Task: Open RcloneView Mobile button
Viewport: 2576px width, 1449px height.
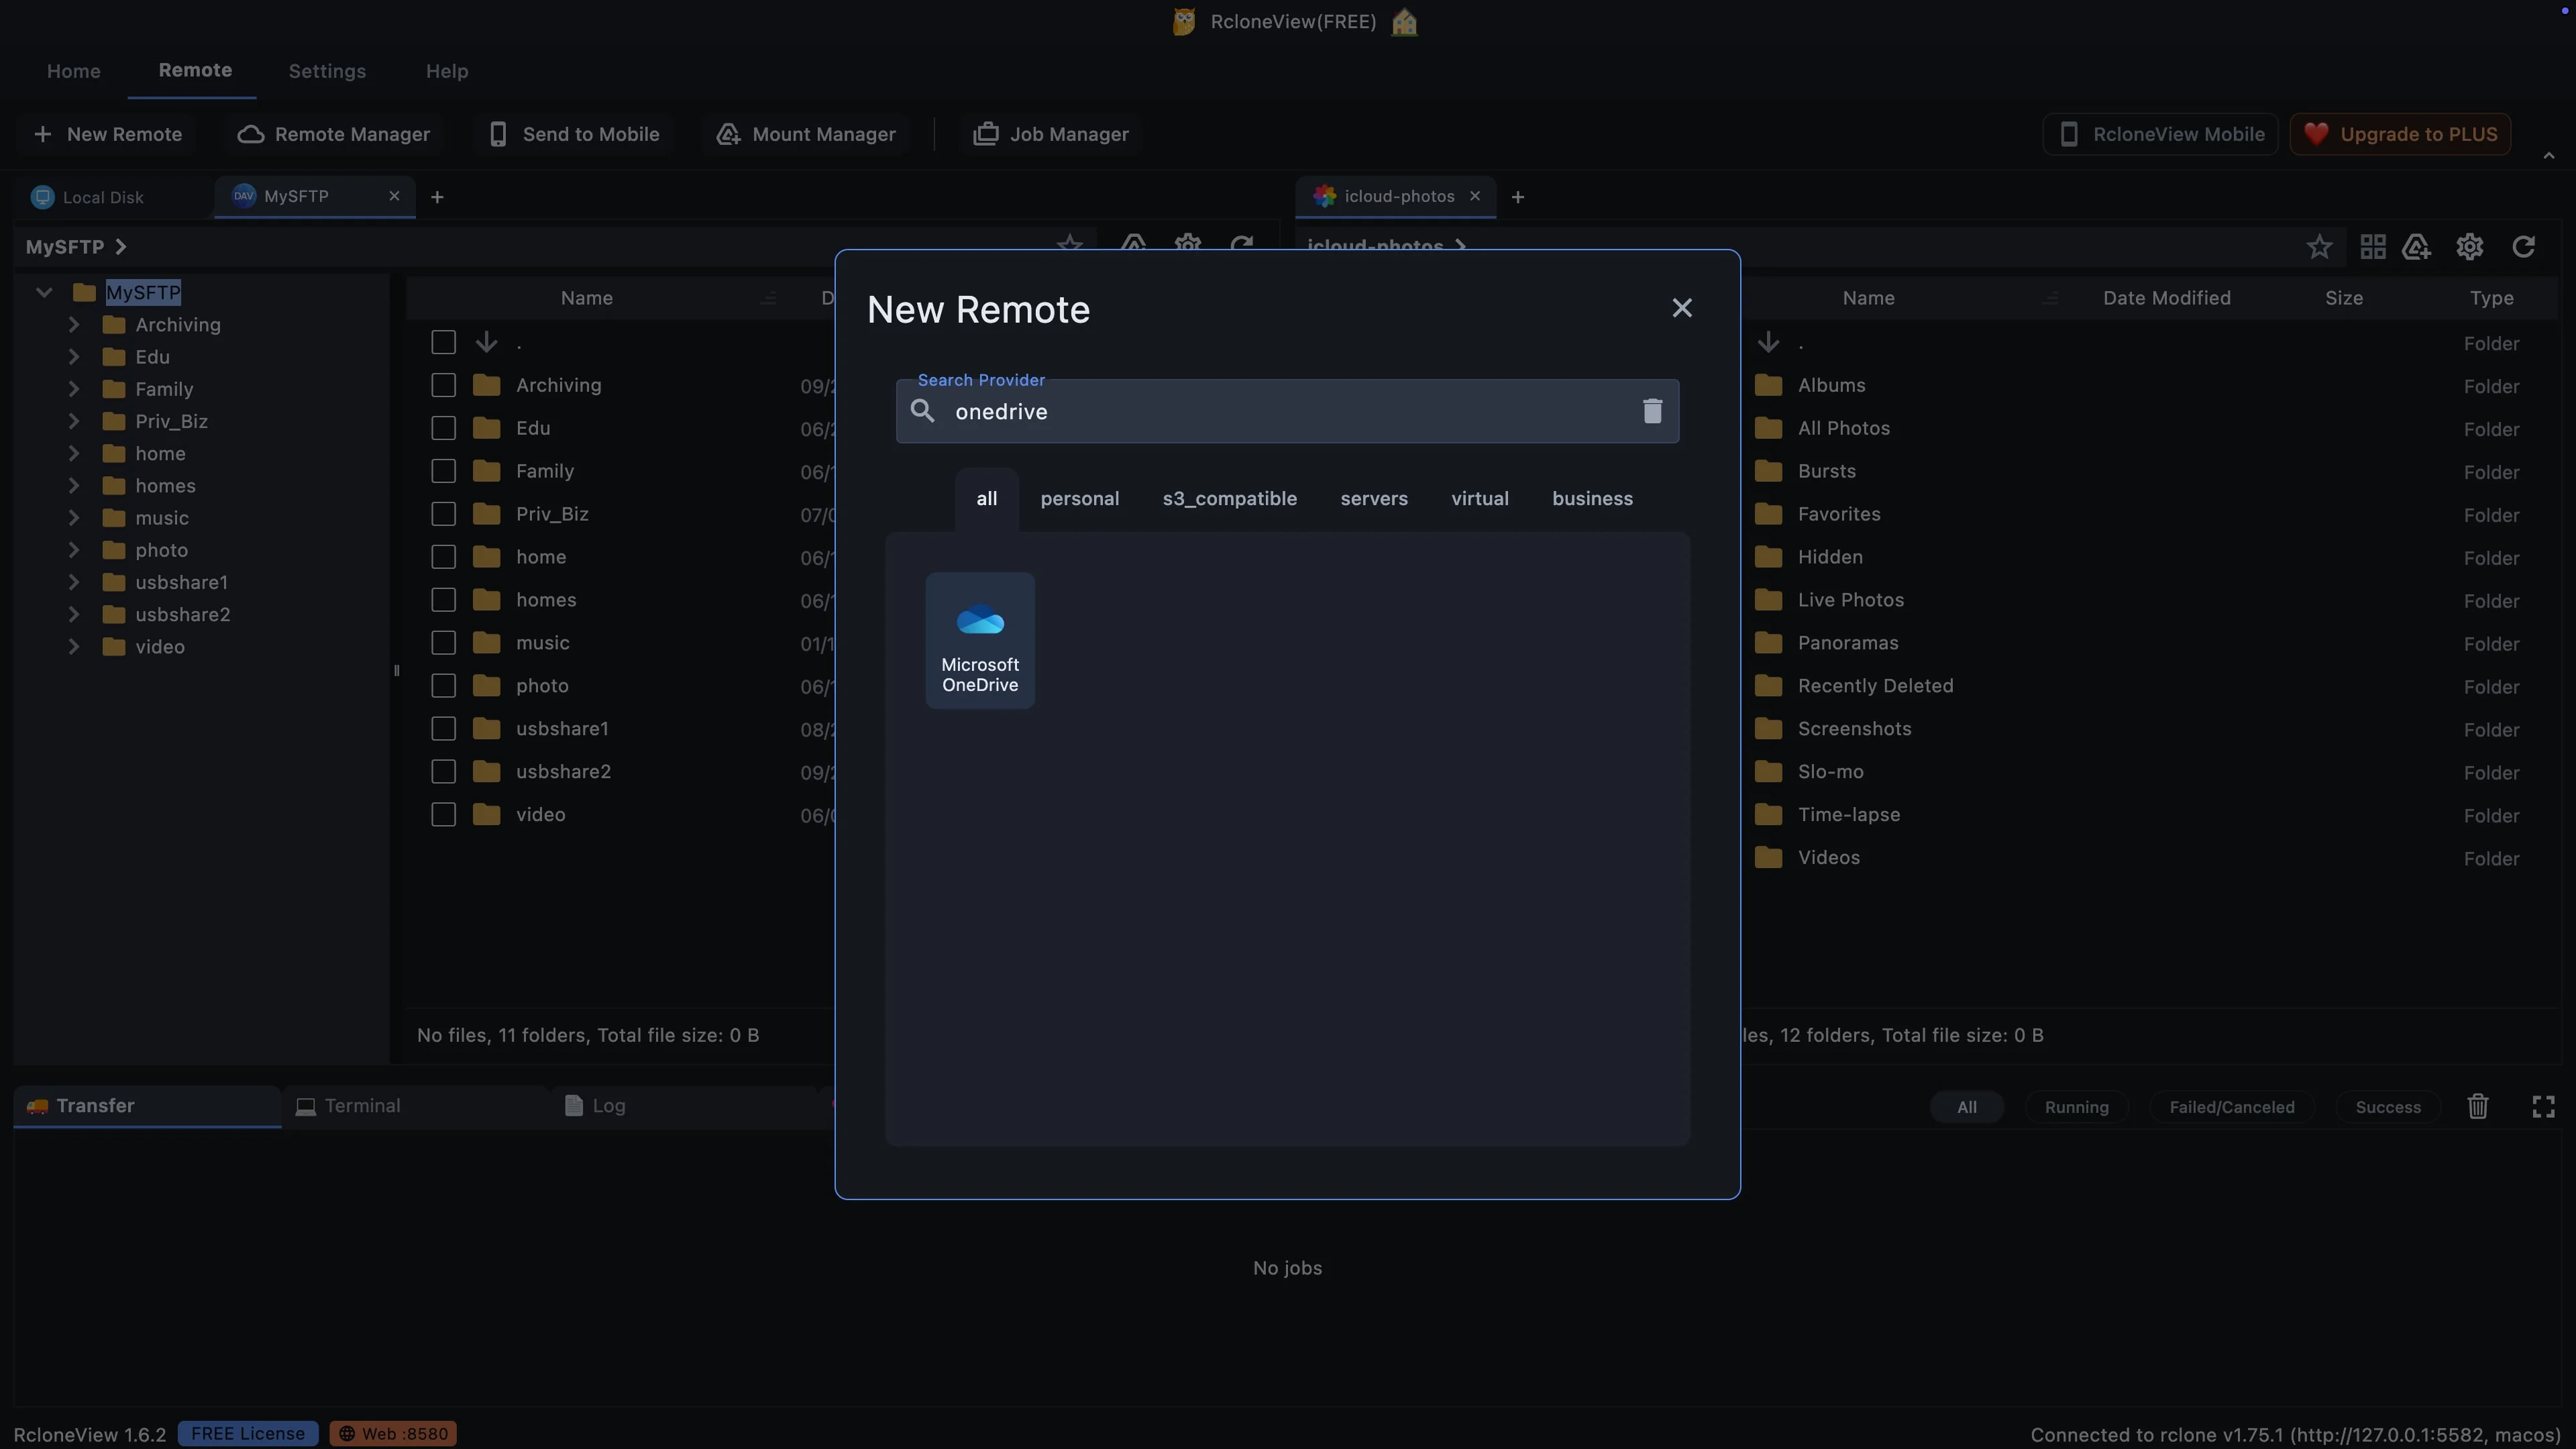Action: 2160,134
